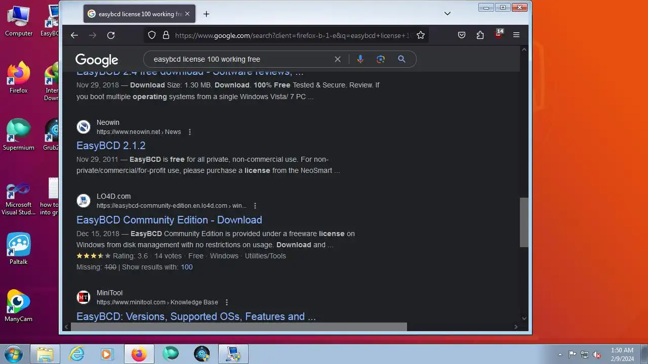Click the scroll down arrow
Image resolution: width=648 pixels, height=364 pixels.
click(x=524, y=318)
